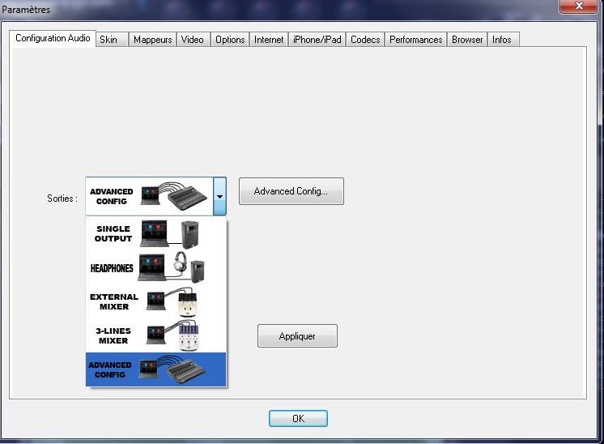604x444 pixels.
Task: Go to the Video tab
Action: pyautogui.click(x=193, y=40)
